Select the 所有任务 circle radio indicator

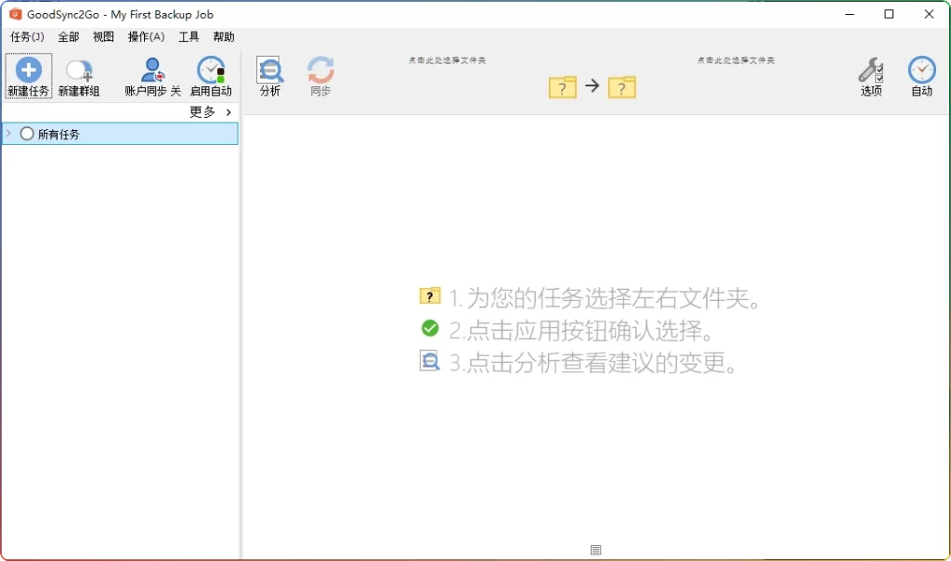27,134
